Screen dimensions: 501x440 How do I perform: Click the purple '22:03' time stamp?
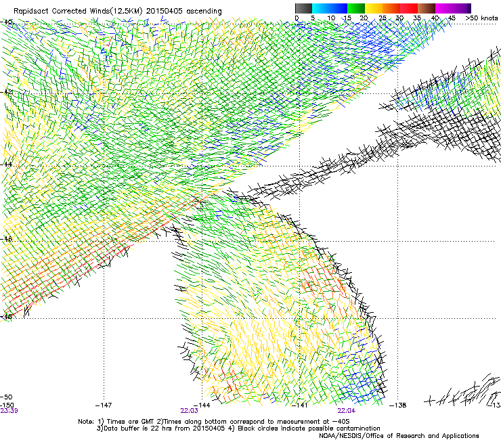point(189,411)
